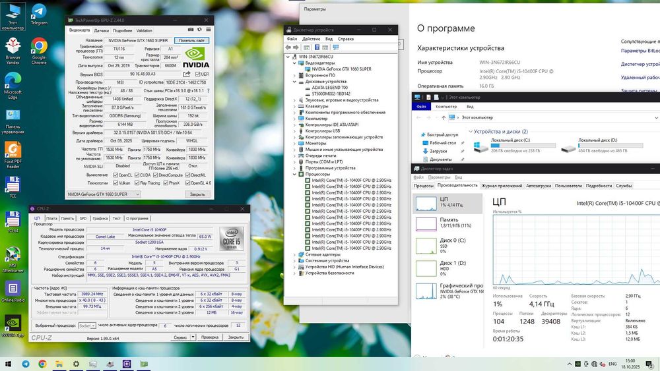Open CPU-Z Socket processor dropdown
The height and width of the screenshot is (371, 660).
[x=87, y=326]
